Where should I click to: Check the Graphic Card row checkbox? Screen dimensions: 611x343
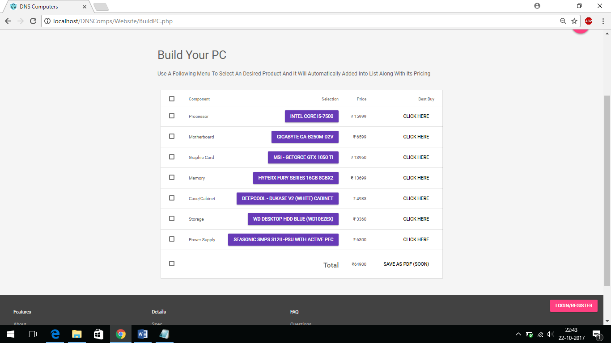tap(172, 157)
